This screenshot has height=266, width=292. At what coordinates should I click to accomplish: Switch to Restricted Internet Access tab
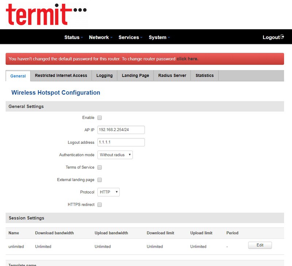61,76
